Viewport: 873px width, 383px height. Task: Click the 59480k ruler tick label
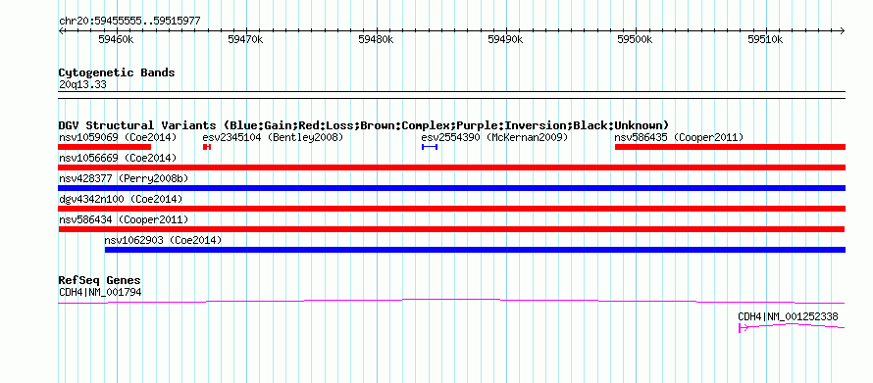376,39
